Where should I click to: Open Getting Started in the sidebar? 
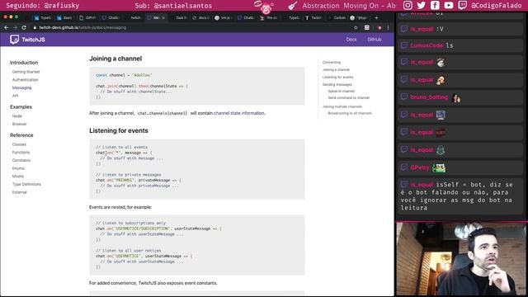26,72
